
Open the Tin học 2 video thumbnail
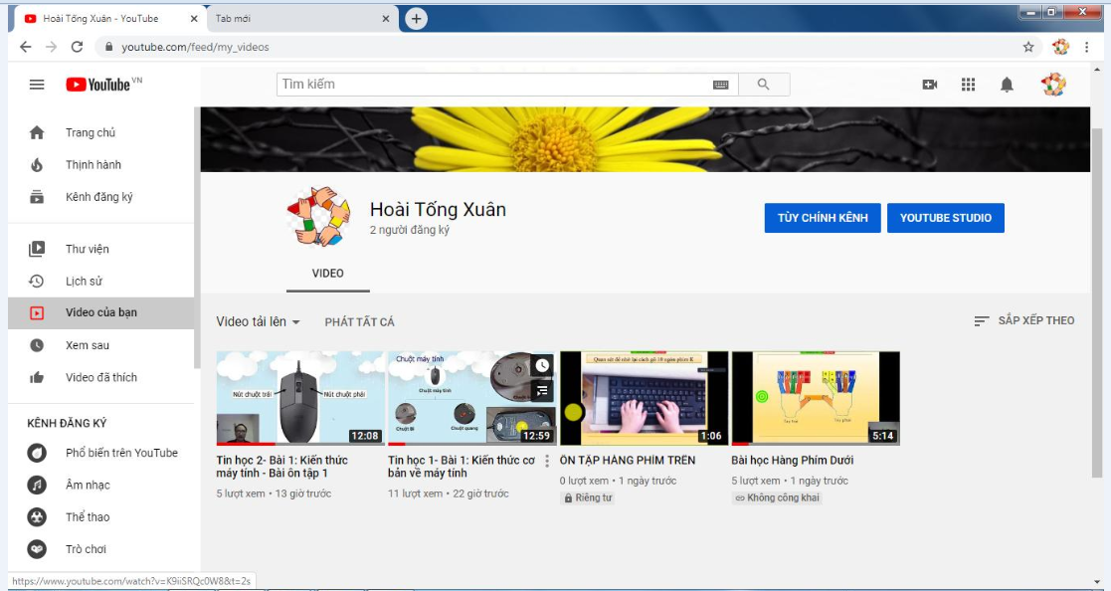(x=300, y=398)
